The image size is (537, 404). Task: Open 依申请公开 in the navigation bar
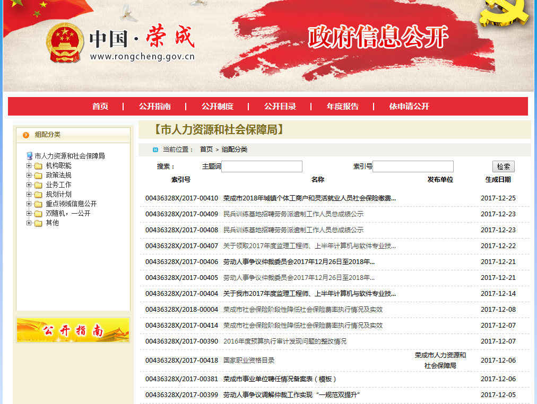[x=409, y=107]
